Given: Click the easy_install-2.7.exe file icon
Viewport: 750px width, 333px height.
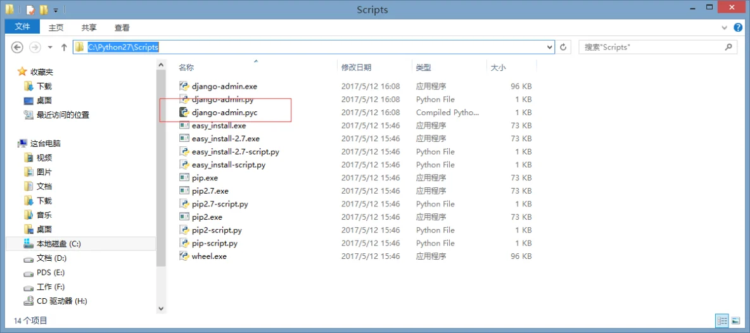Looking at the screenshot, I should point(184,139).
